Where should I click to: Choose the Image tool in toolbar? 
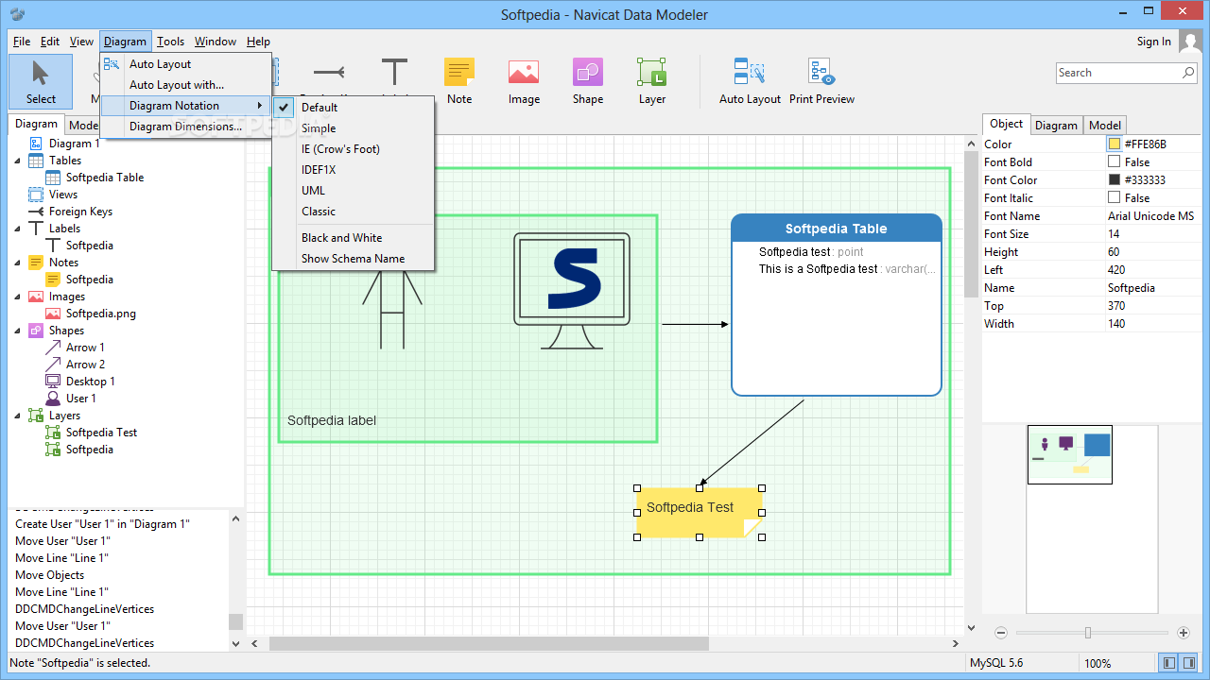(524, 81)
